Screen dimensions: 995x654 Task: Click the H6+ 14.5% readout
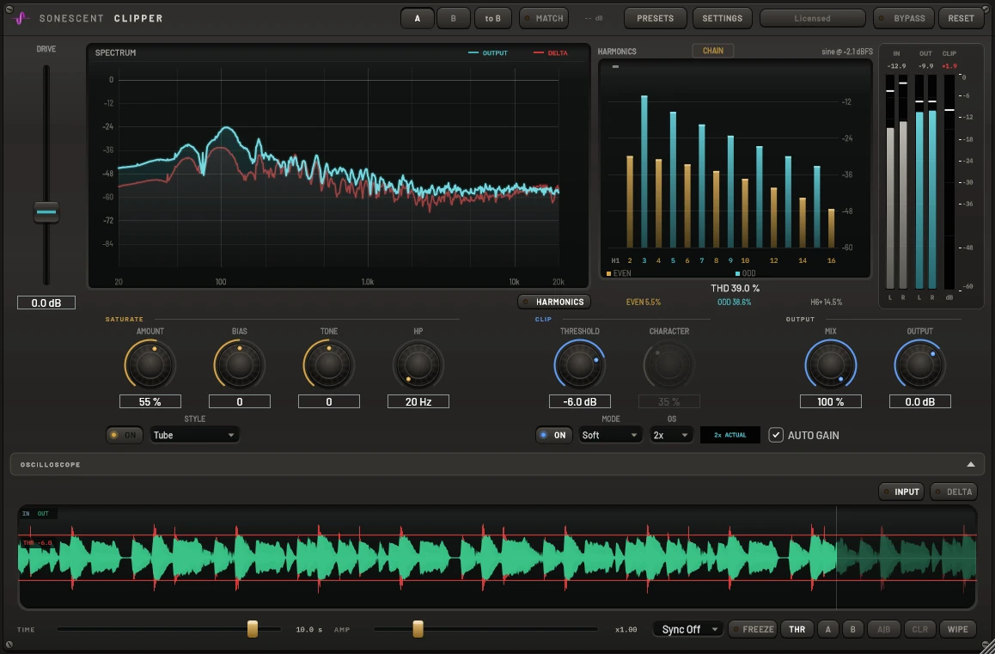tap(827, 303)
